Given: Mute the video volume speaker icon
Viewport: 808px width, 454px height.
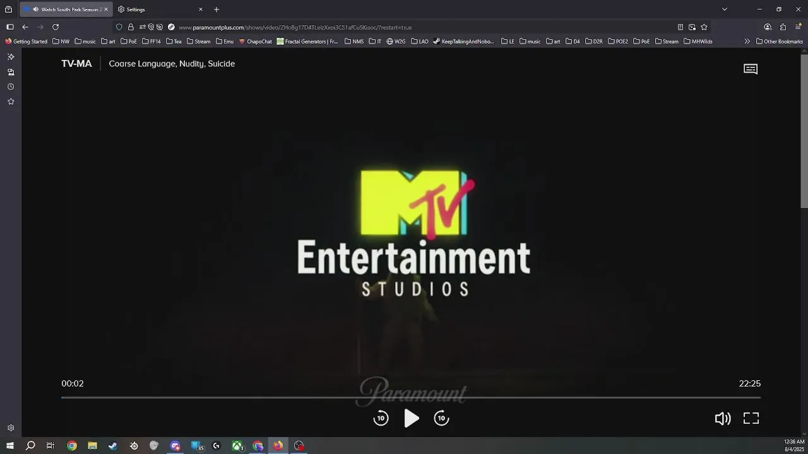Looking at the screenshot, I should pyautogui.click(x=722, y=419).
